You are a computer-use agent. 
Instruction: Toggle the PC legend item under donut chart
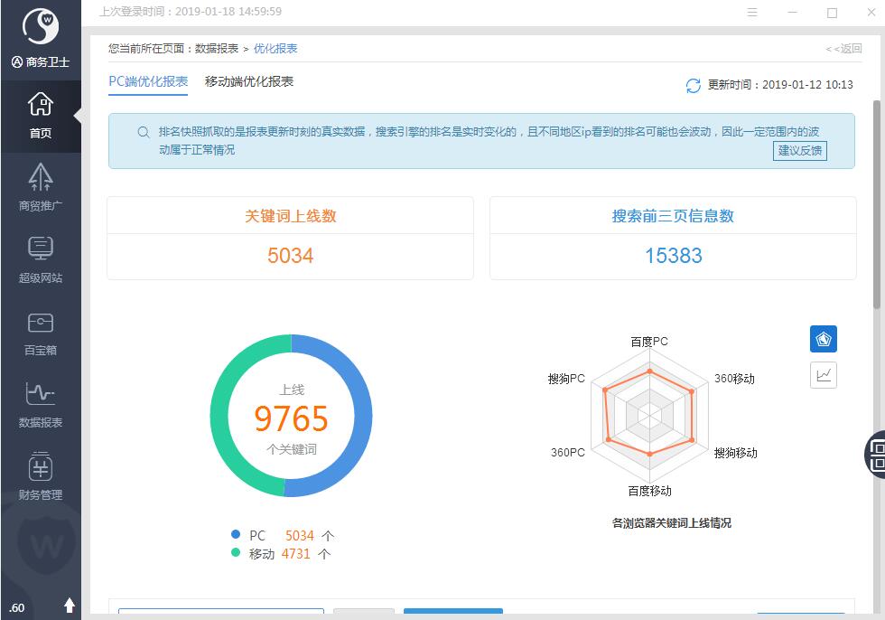250,535
